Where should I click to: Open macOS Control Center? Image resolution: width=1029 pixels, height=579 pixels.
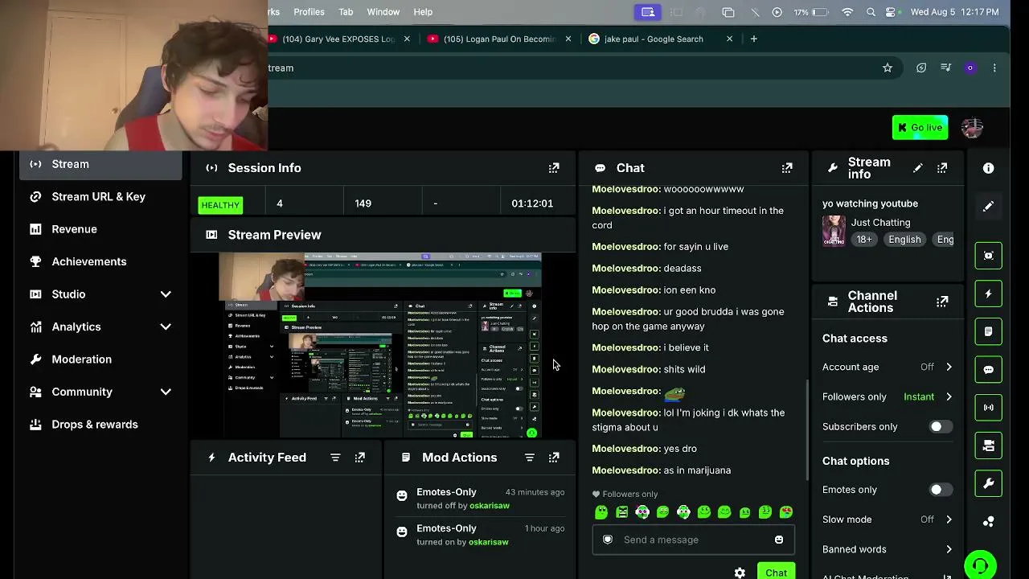(891, 12)
